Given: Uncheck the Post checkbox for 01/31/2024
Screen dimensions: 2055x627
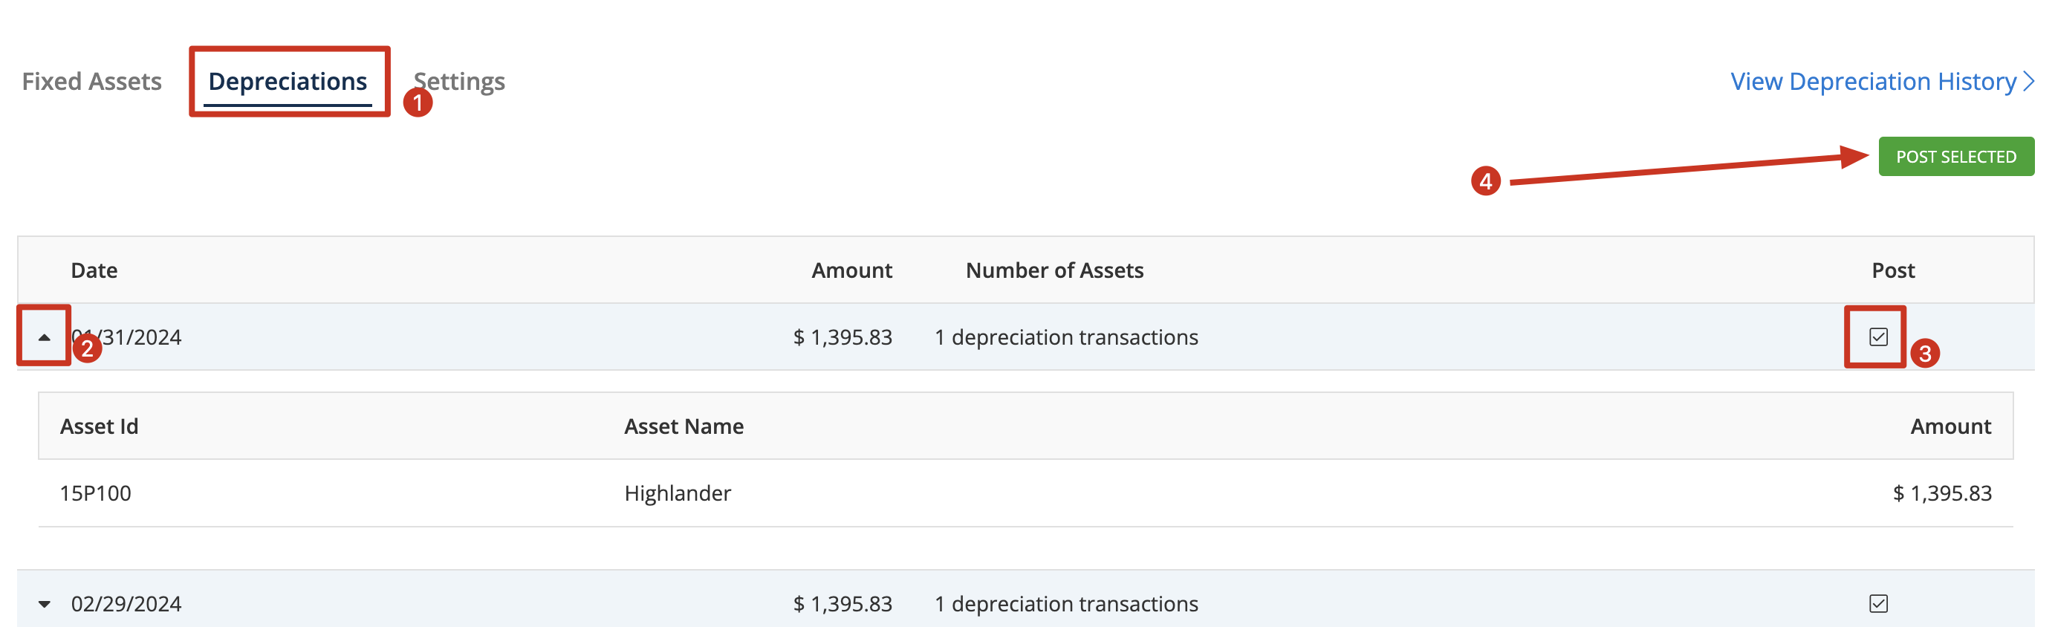Looking at the screenshot, I should coord(1878,337).
